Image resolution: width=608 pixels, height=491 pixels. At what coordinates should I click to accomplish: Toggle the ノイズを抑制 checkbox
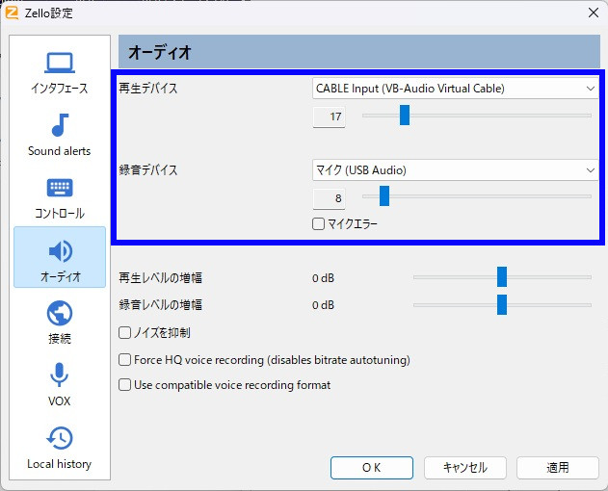click(124, 333)
